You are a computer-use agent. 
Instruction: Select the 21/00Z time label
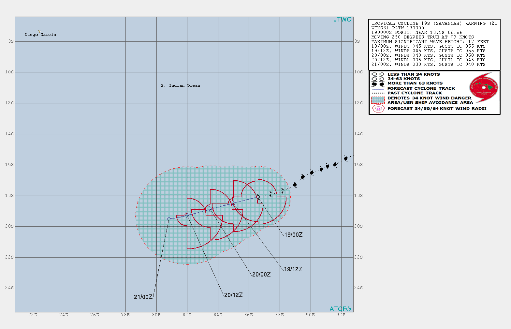click(x=143, y=297)
